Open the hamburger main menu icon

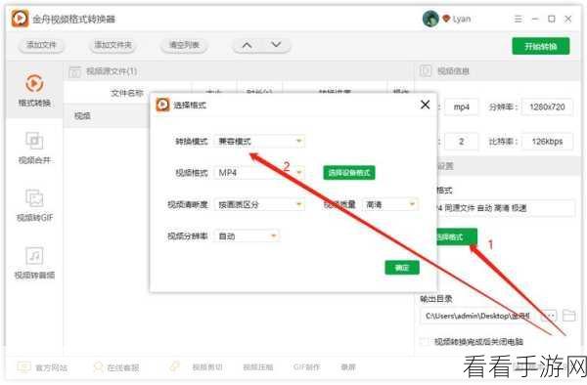point(519,19)
